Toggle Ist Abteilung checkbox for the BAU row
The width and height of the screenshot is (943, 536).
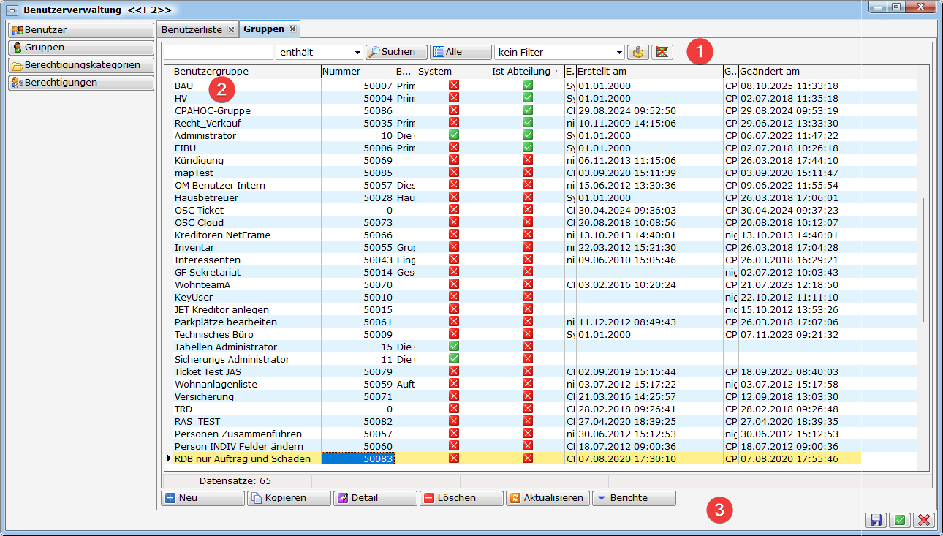click(528, 86)
